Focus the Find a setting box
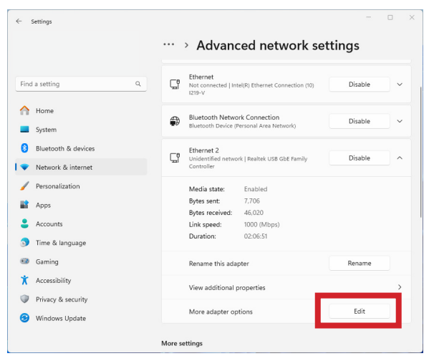The image size is (434, 361). [x=81, y=84]
